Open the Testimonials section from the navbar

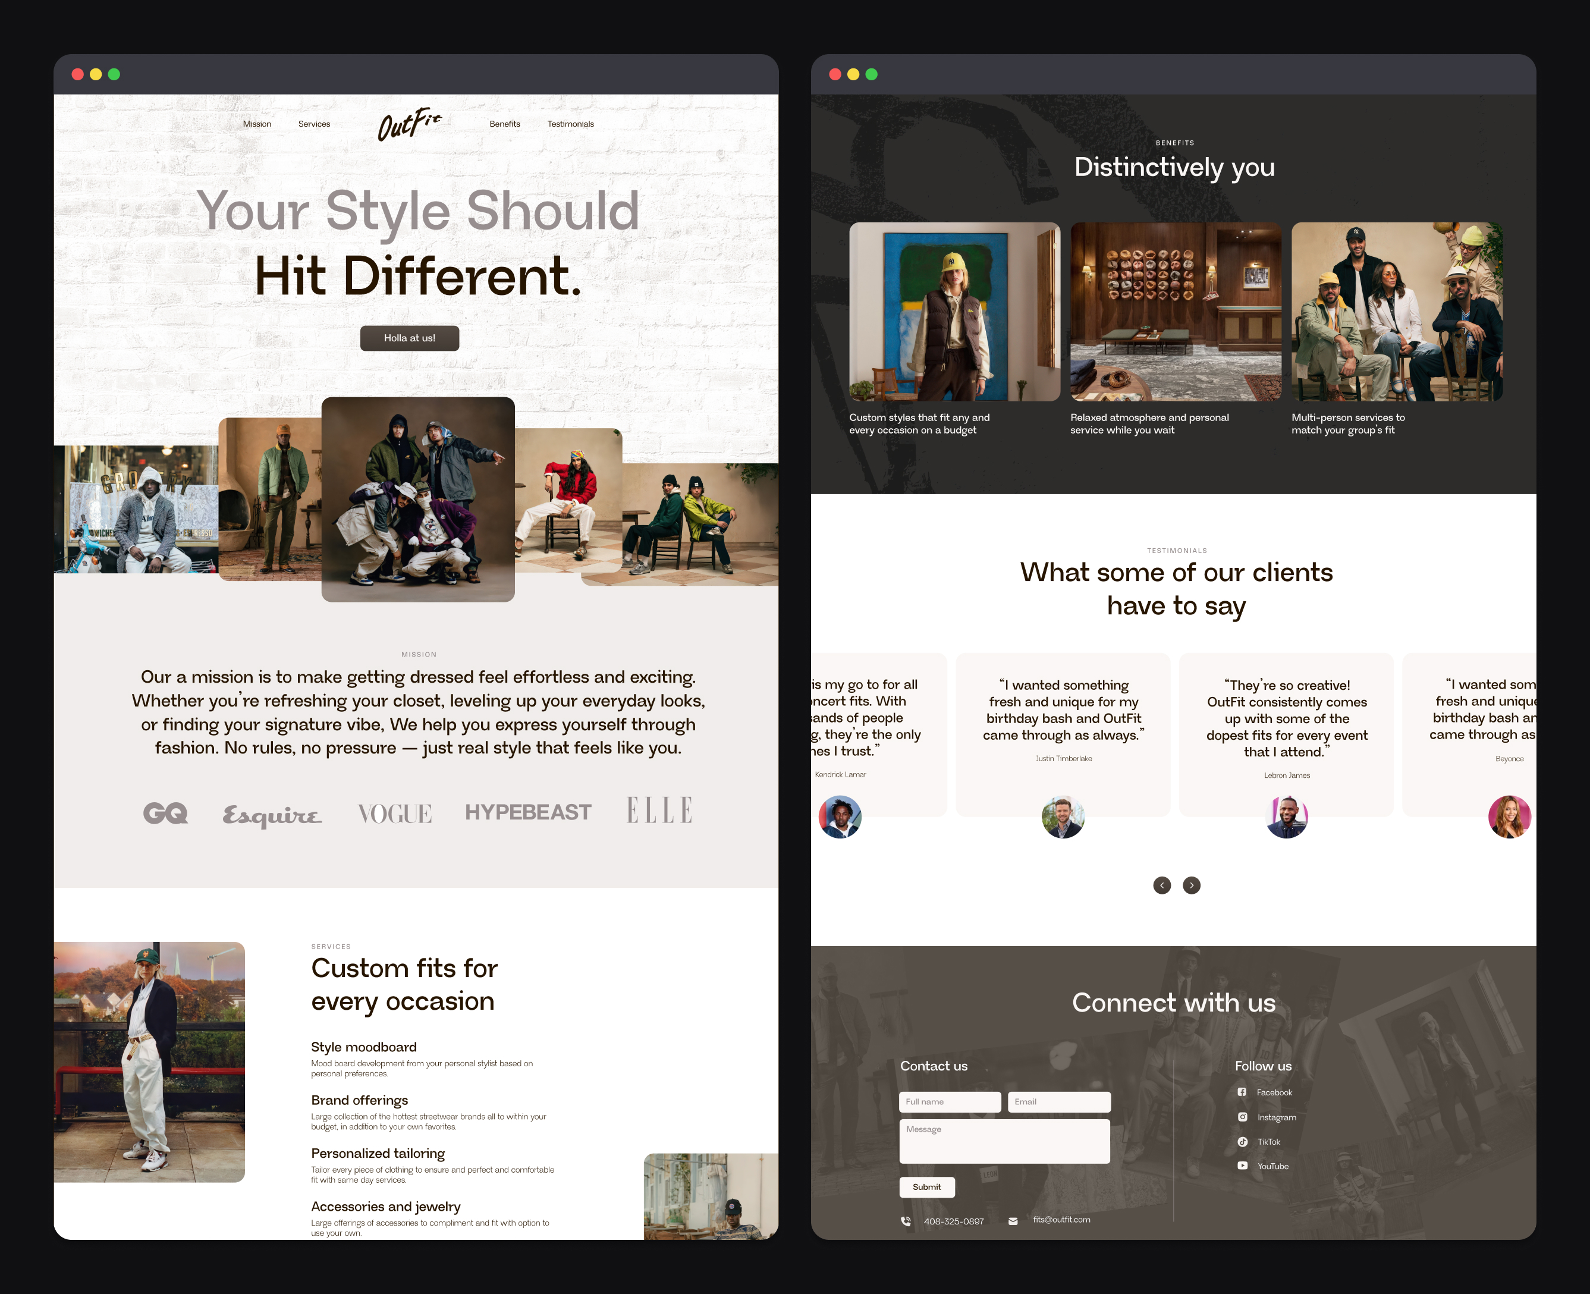pos(570,124)
